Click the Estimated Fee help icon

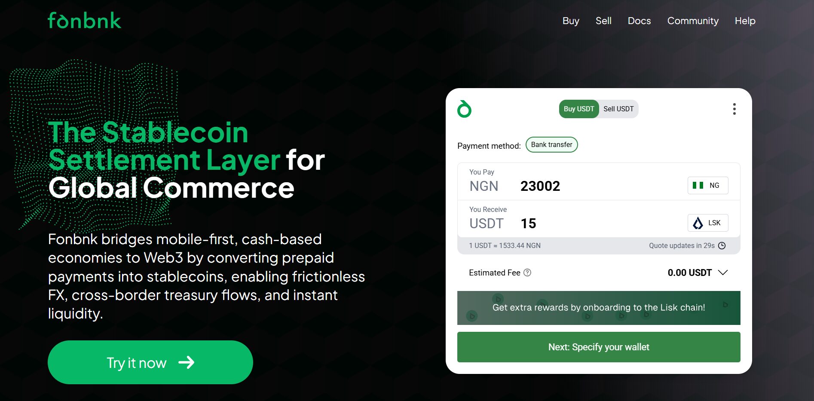(x=527, y=272)
